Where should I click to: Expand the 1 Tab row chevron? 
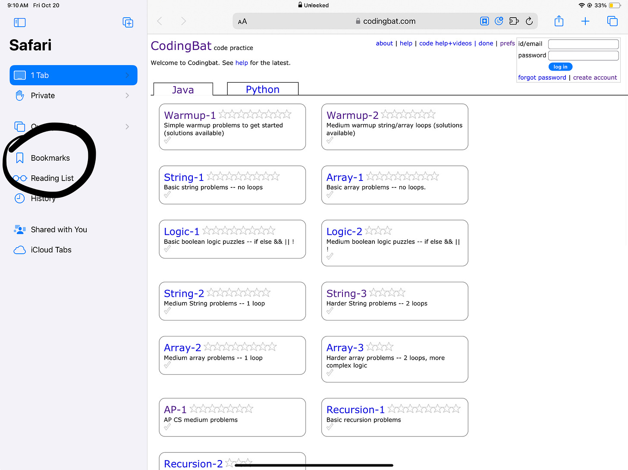click(127, 75)
